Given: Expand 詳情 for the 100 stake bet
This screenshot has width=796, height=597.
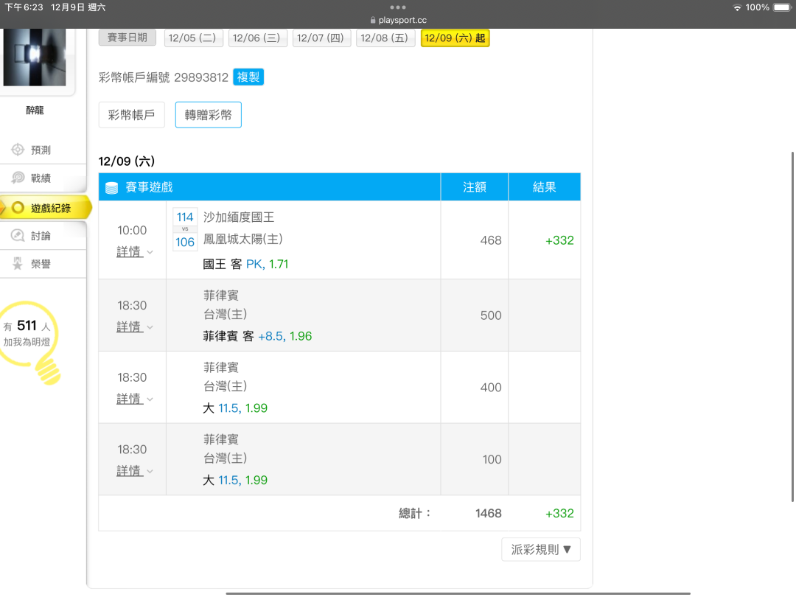Looking at the screenshot, I should coord(135,471).
